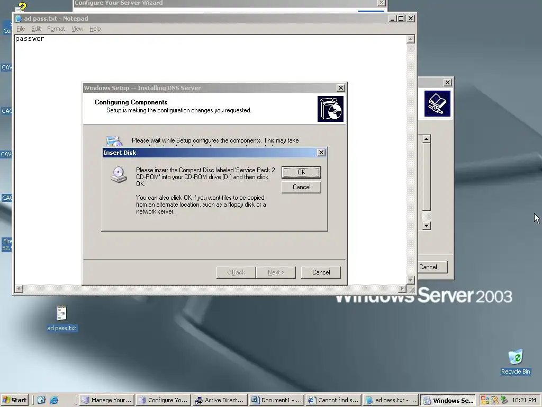Screen dimensions: 542x407
Task: Minimize the ad pass.txt Notepad window
Action: [392, 19]
